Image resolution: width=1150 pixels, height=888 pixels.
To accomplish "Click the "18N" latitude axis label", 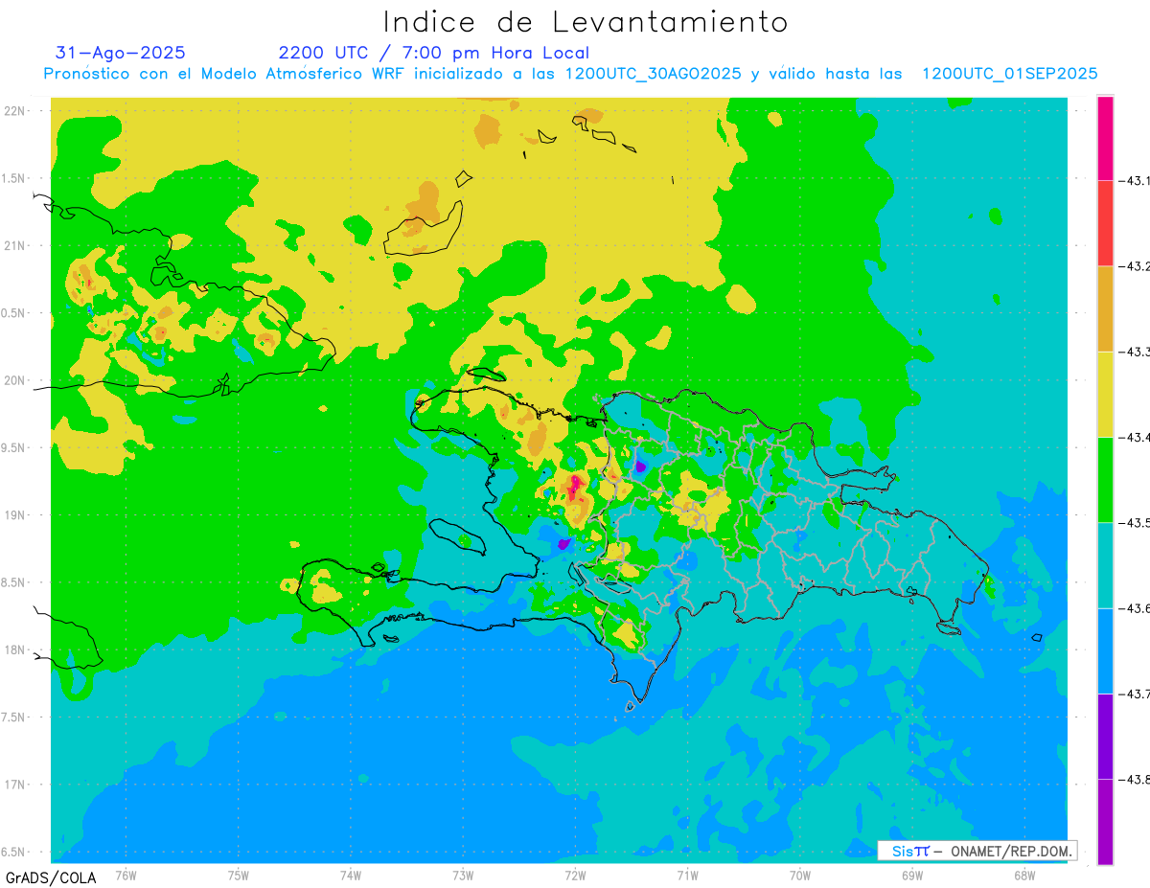I will tap(16, 650).
